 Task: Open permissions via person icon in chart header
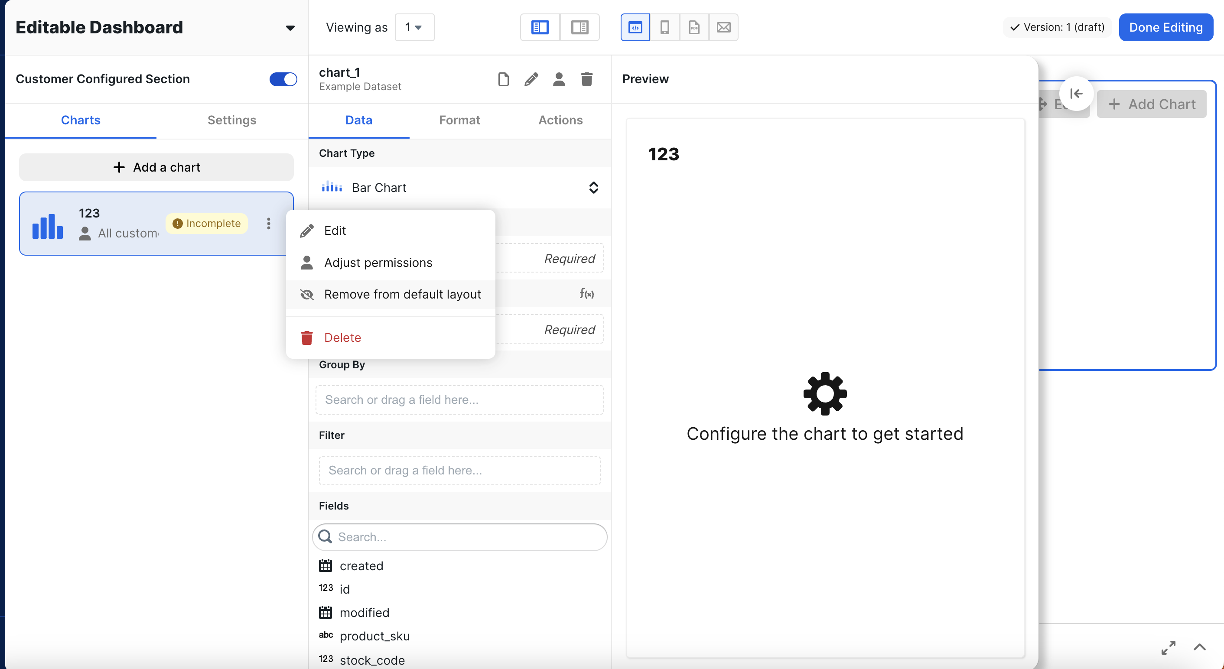[x=559, y=79]
